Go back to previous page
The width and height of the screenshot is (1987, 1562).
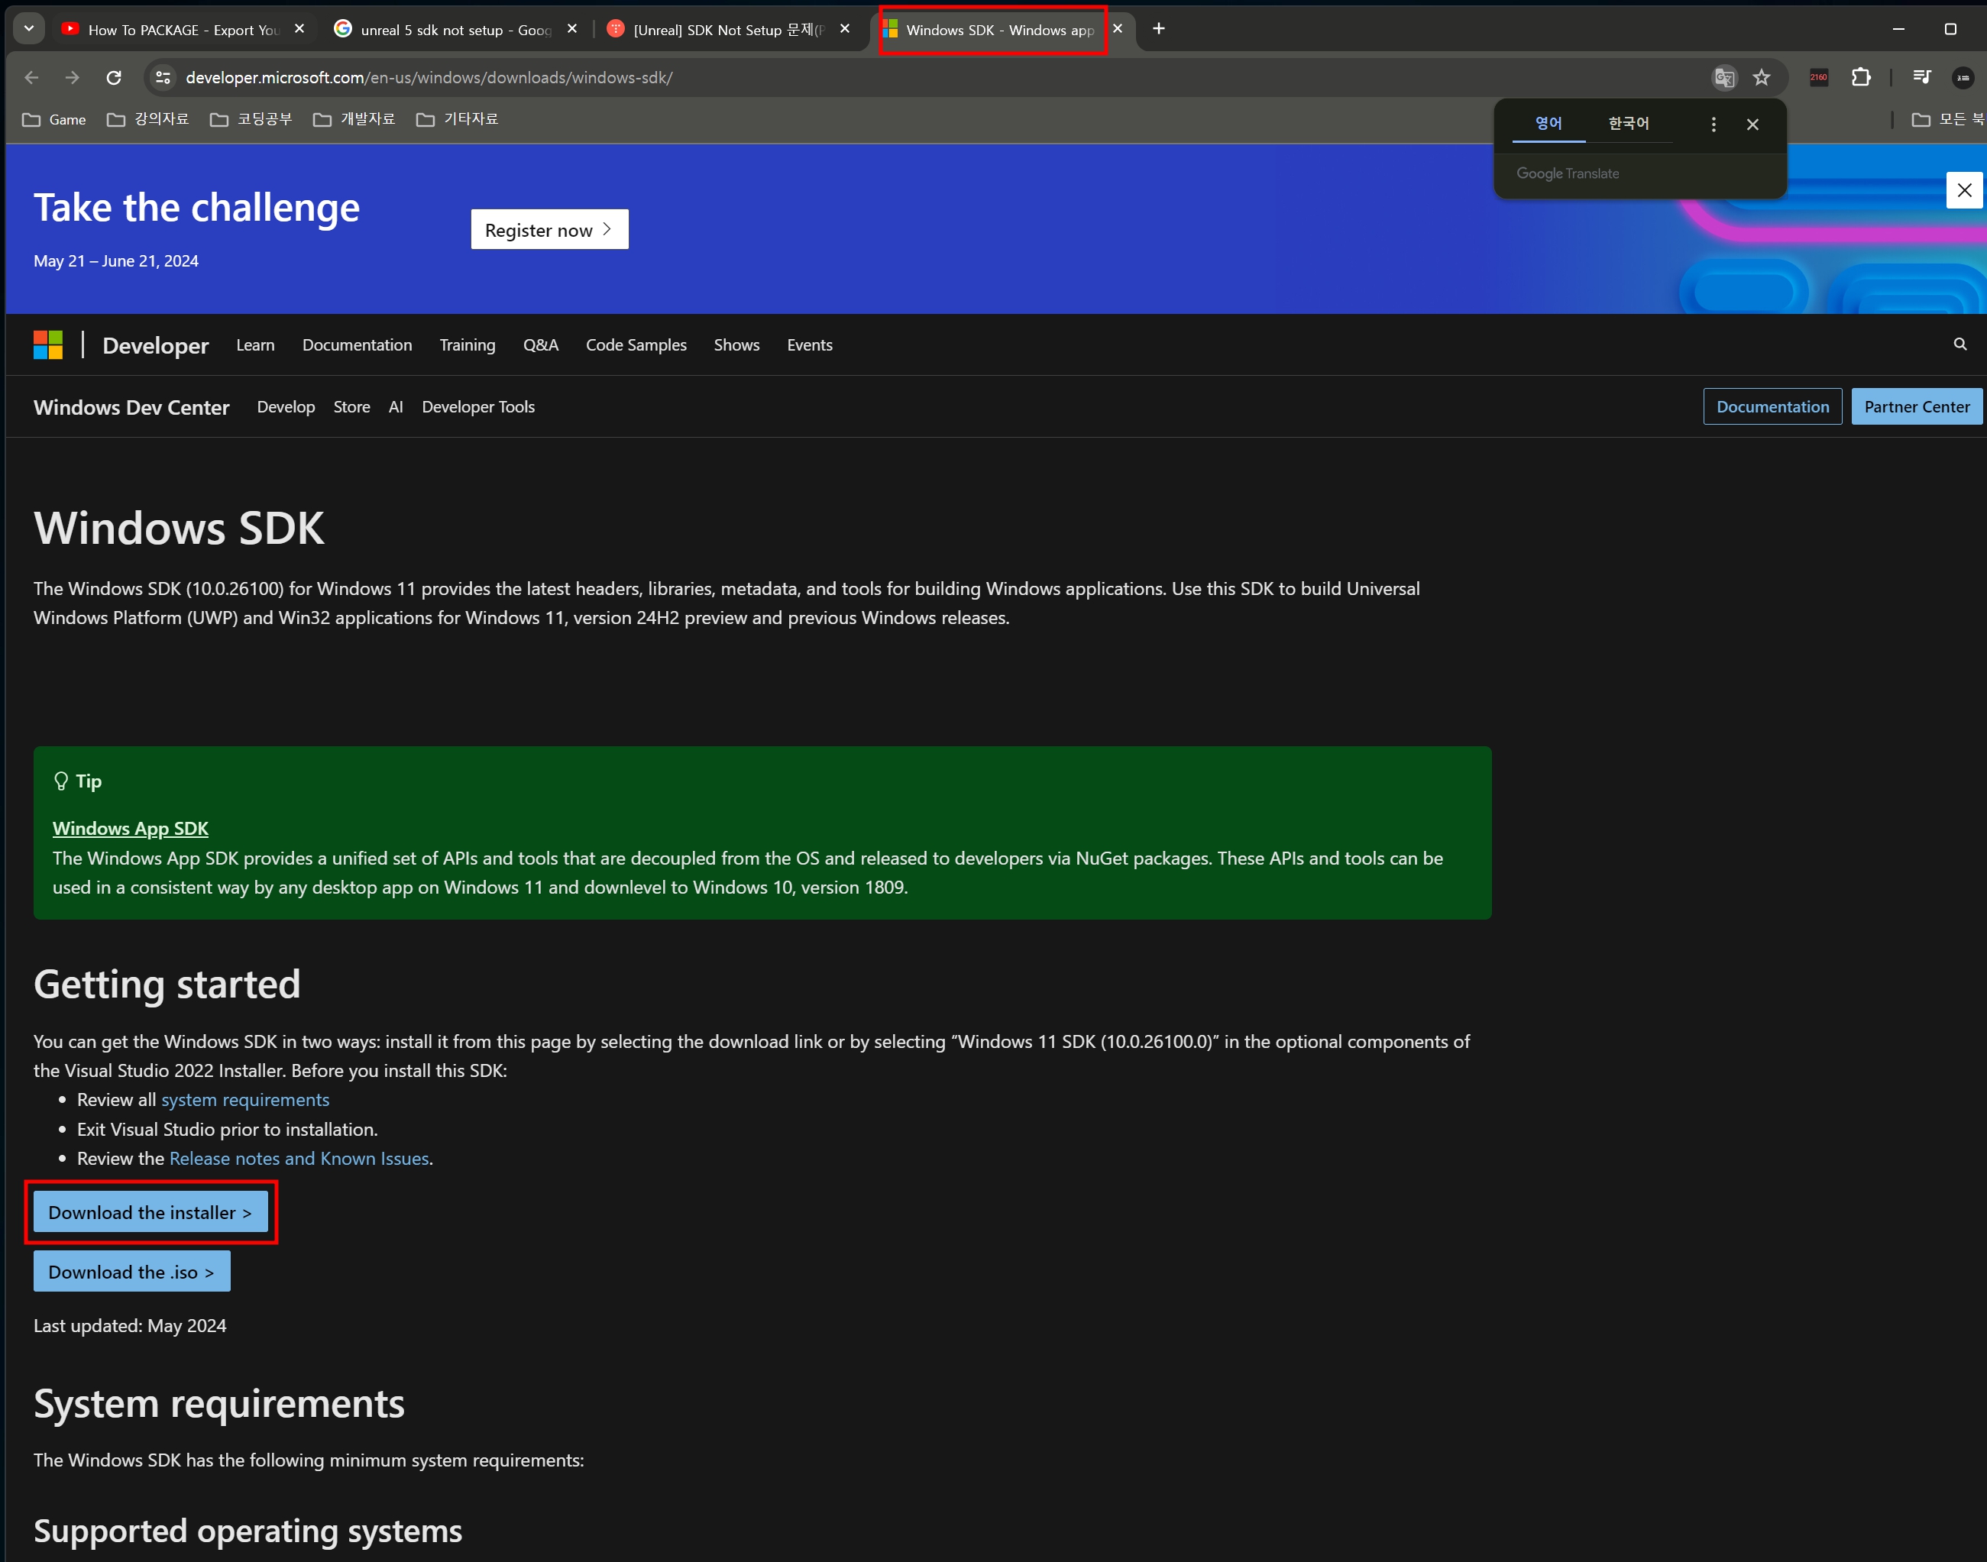point(32,78)
